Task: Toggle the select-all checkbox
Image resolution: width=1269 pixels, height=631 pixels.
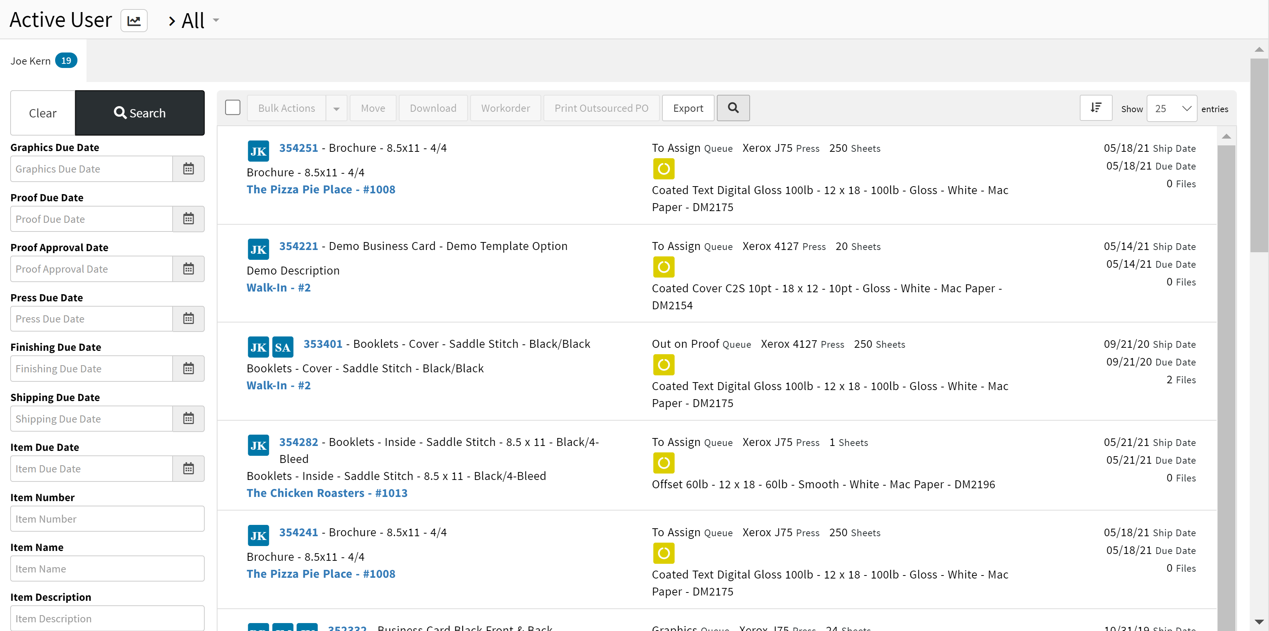Action: point(233,107)
